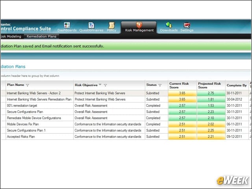
Task: Switch to the Risk Modeling tab
Action: pyautogui.click(x=11, y=37)
